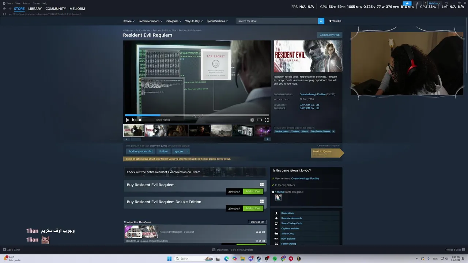
Task: Open the Steam Achievements feature link
Action: click(x=291, y=218)
